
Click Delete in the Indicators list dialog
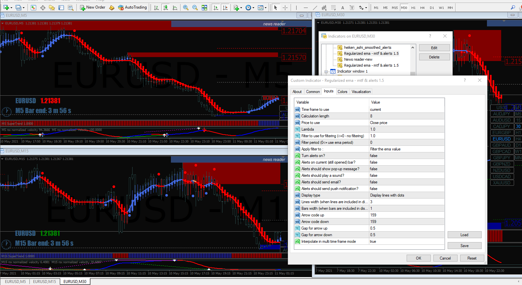coord(434,57)
